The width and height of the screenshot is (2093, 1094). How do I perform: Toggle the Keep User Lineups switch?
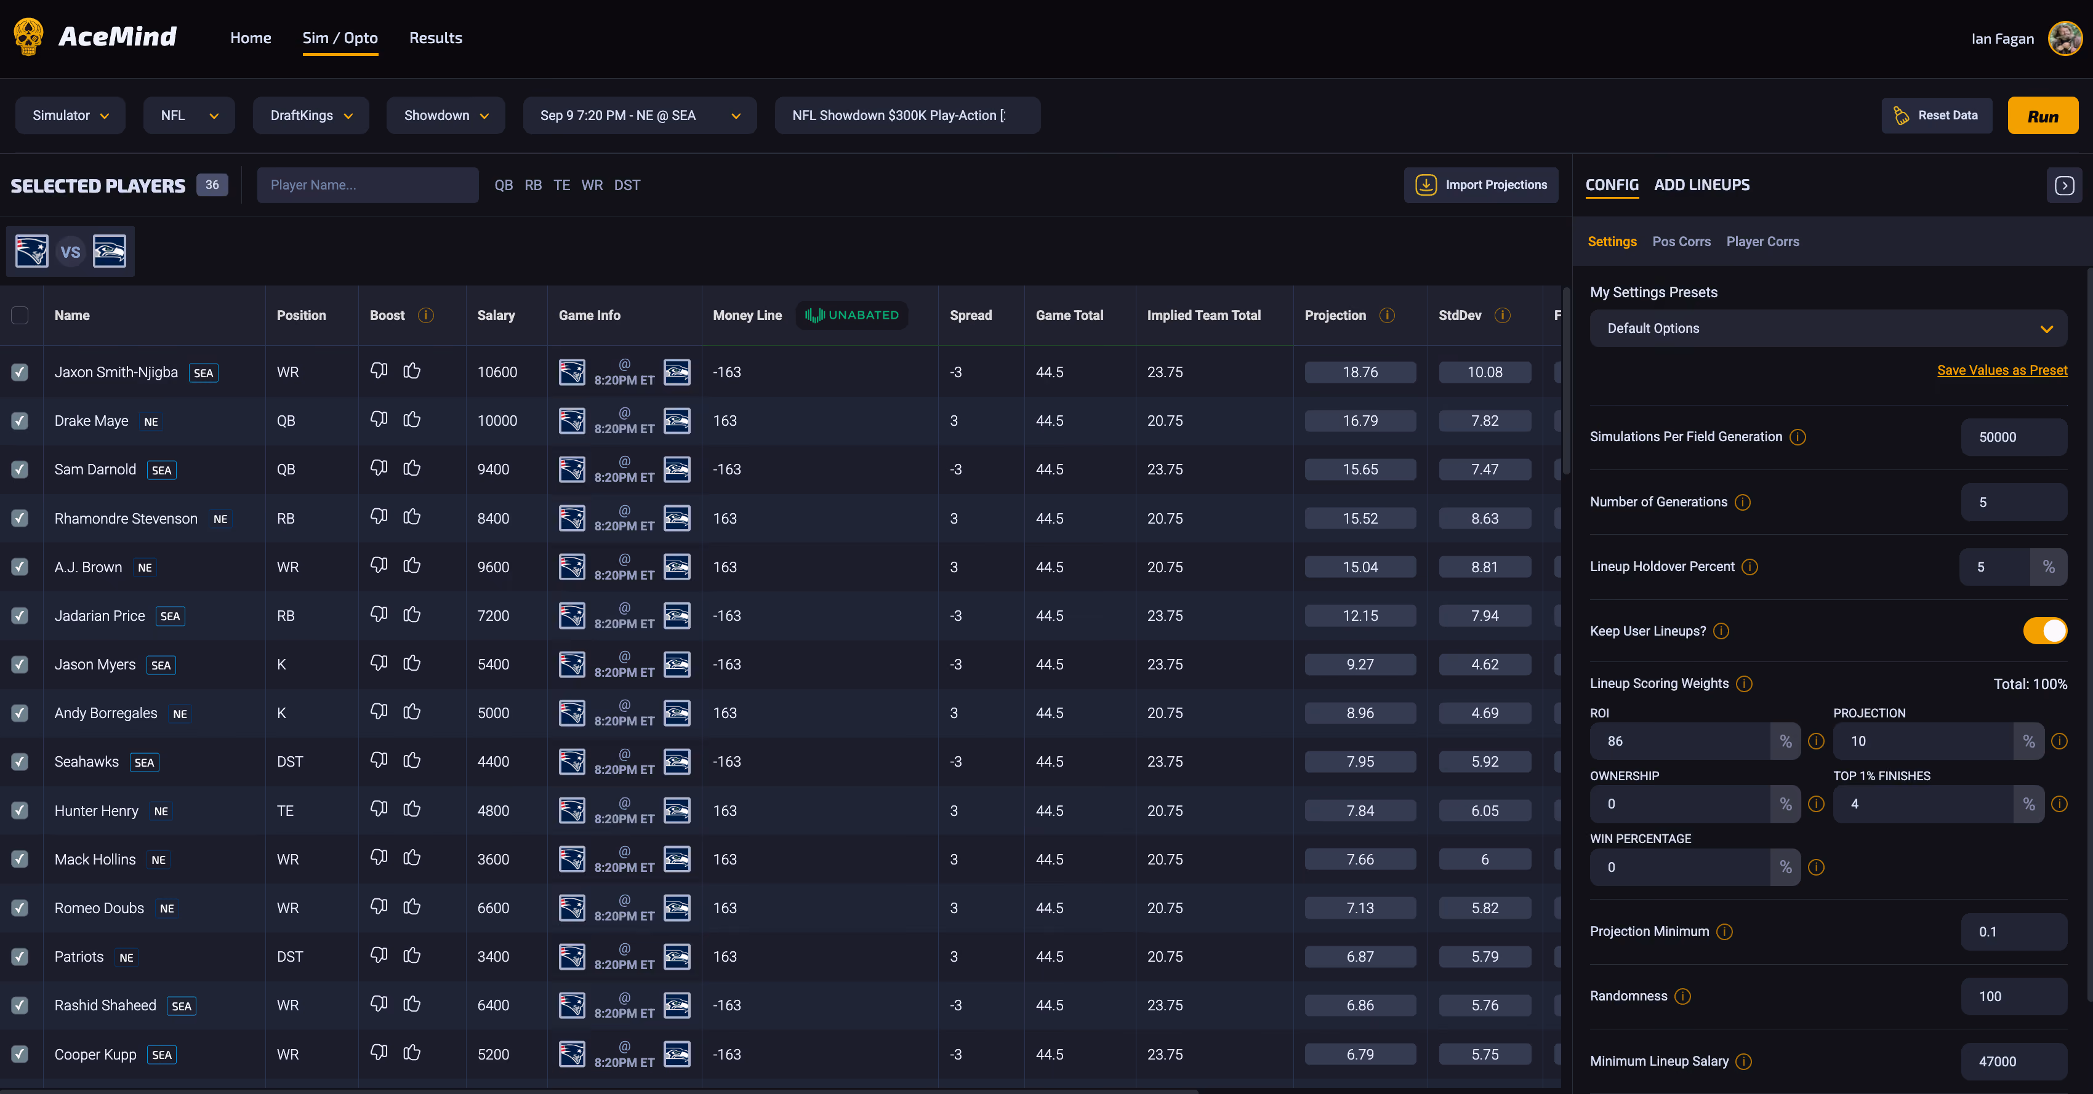(2045, 630)
